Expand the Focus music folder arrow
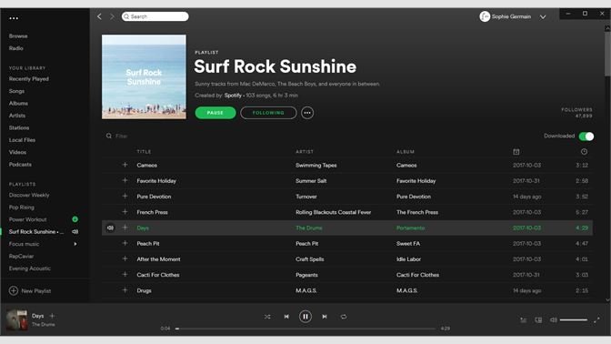 [x=75, y=244]
